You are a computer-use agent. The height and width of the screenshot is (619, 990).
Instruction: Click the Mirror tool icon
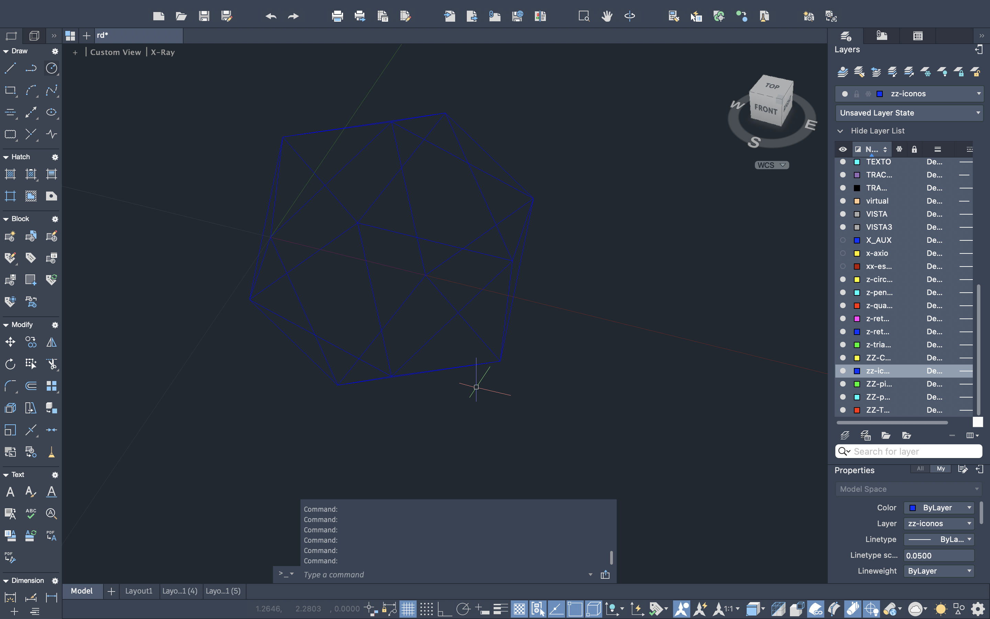pos(52,342)
